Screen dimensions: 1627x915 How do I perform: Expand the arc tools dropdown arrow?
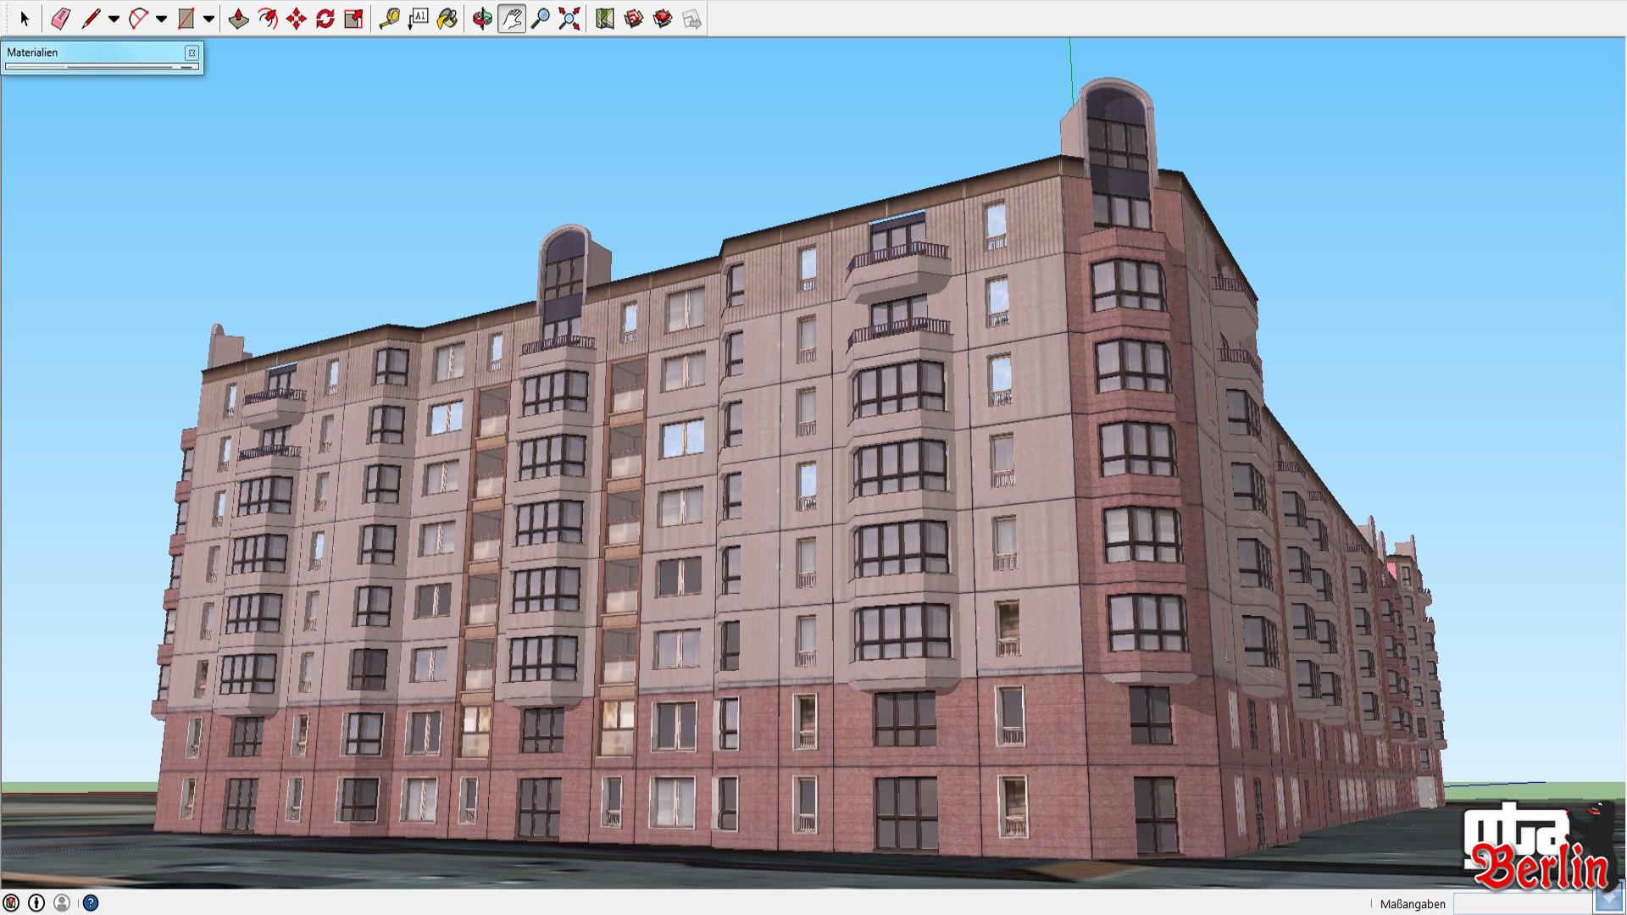click(x=161, y=19)
